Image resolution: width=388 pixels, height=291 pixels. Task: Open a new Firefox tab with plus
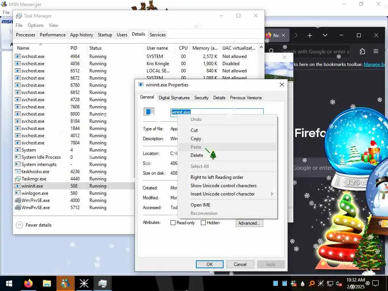click(x=310, y=36)
